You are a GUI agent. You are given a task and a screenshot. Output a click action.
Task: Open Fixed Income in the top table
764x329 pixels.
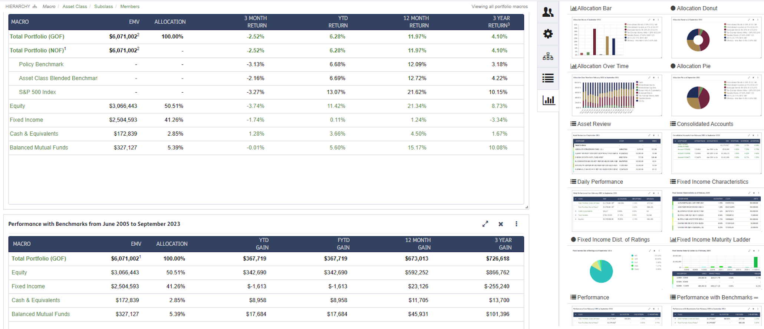click(x=26, y=120)
